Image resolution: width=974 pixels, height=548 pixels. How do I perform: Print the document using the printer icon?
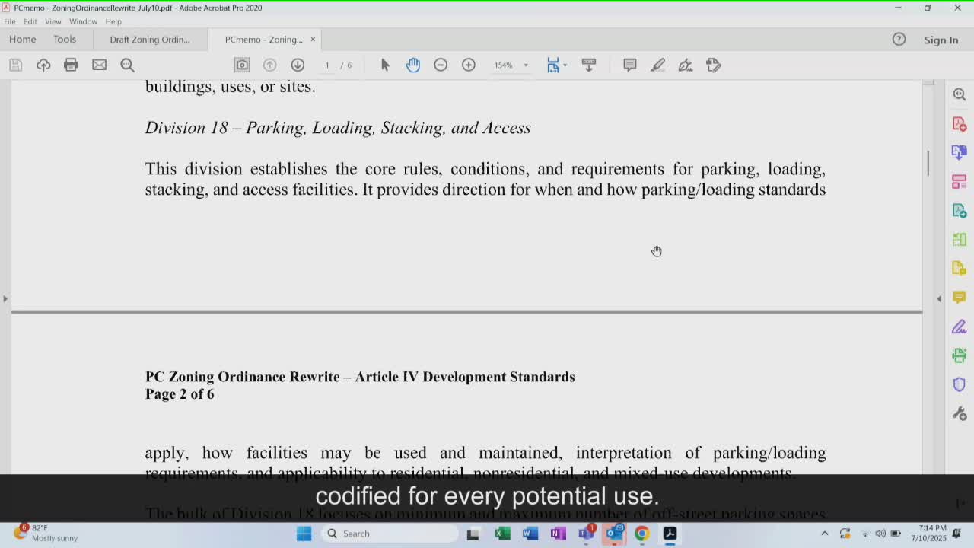(x=71, y=65)
